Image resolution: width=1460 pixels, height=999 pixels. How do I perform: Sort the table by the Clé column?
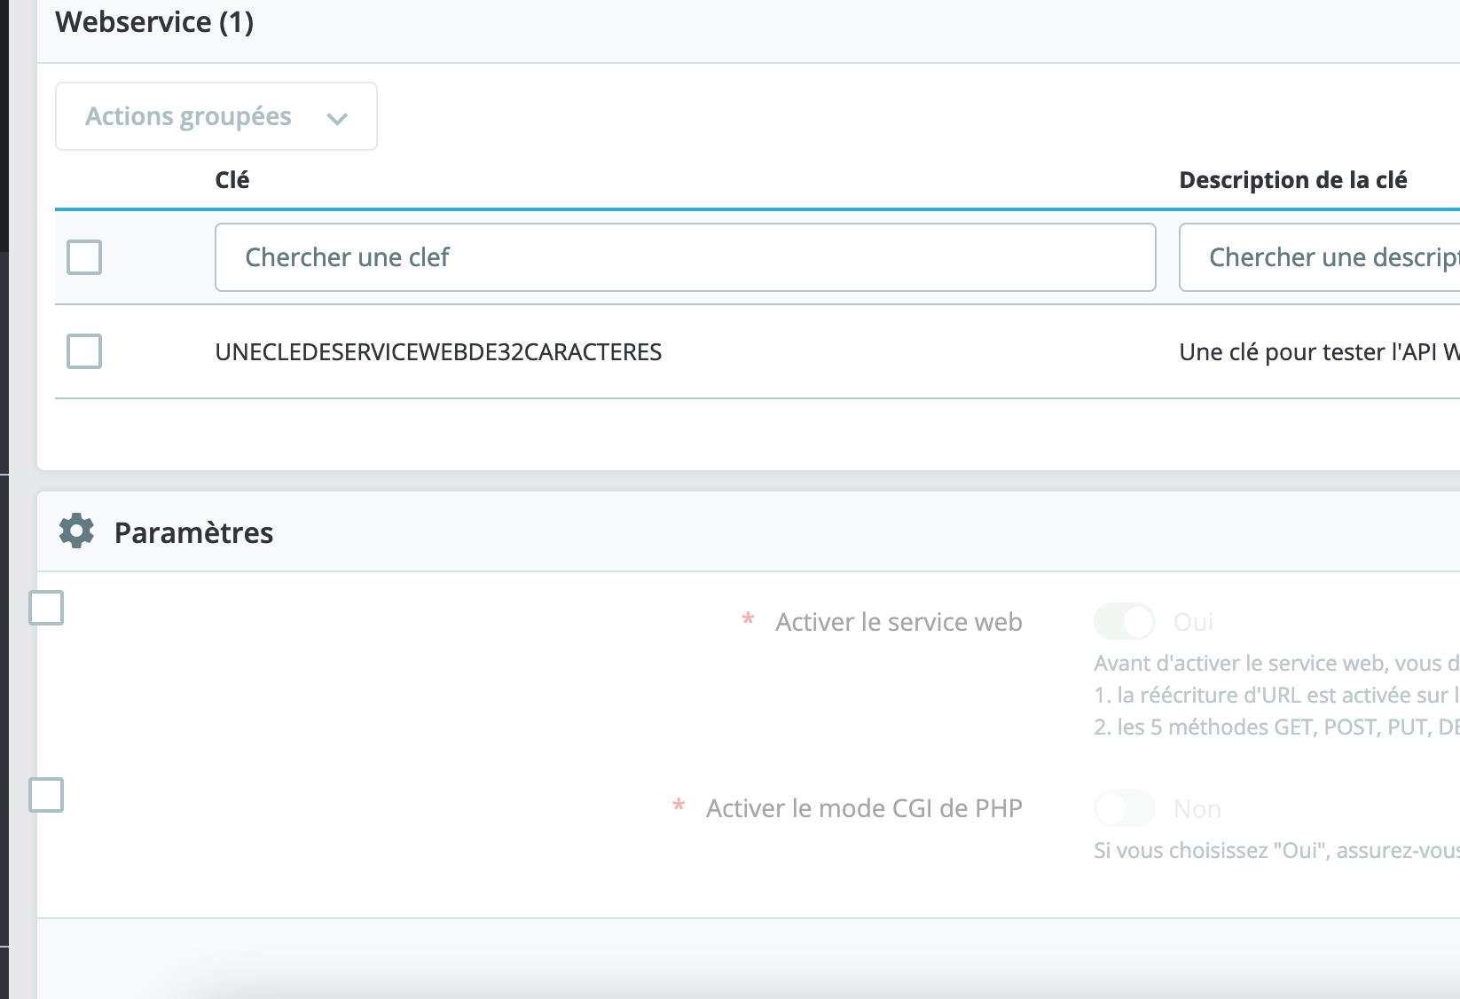[x=232, y=179]
